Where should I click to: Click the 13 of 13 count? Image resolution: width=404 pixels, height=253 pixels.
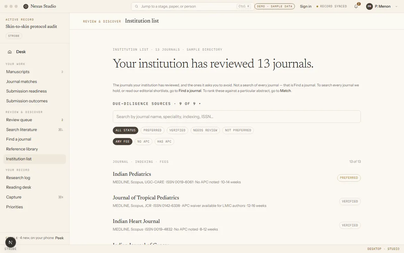(355, 162)
